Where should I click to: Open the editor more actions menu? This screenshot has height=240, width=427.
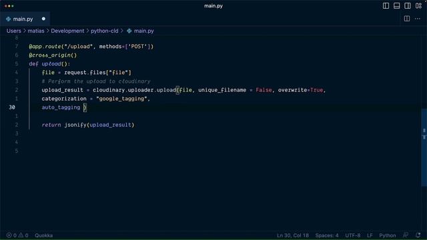[x=418, y=19]
